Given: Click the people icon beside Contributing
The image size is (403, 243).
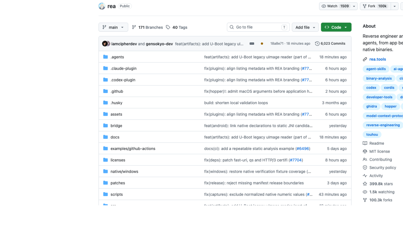Looking at the screenshot, I should coord(365,159).
